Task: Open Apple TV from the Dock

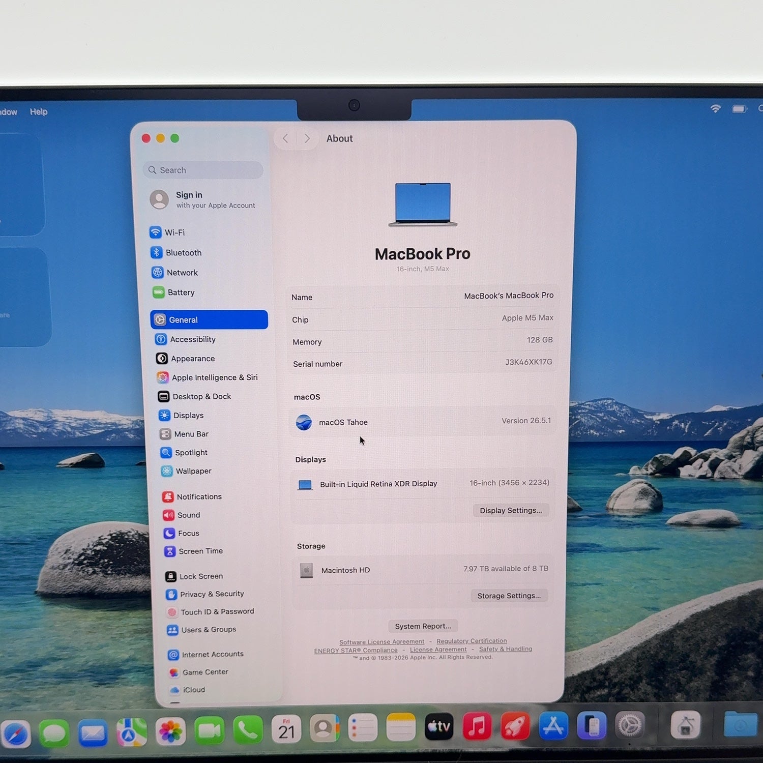Action: 439,726
